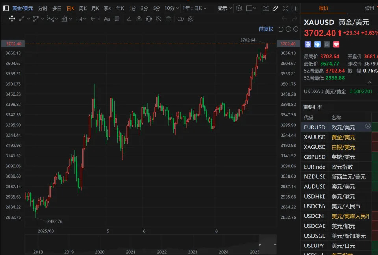Click the 前复权 adjustment link
The image size is (378, 255).
(266, 29)
